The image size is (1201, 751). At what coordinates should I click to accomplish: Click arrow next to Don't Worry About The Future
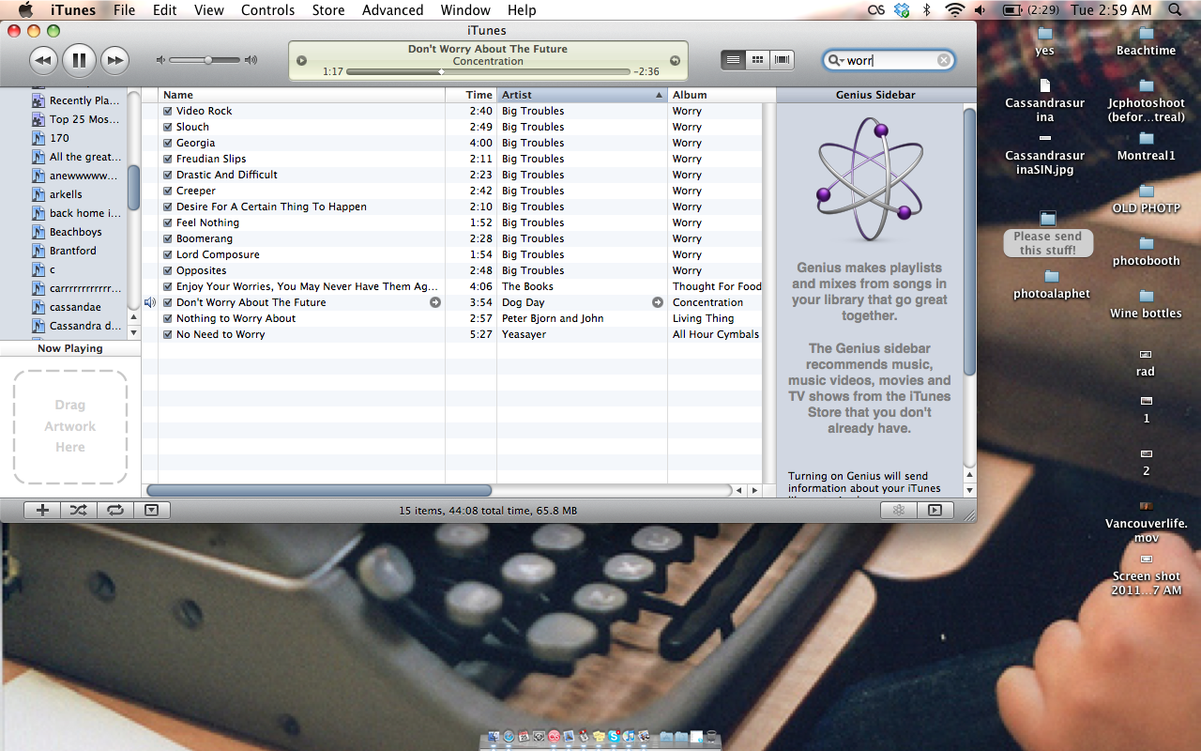point(435,302)
